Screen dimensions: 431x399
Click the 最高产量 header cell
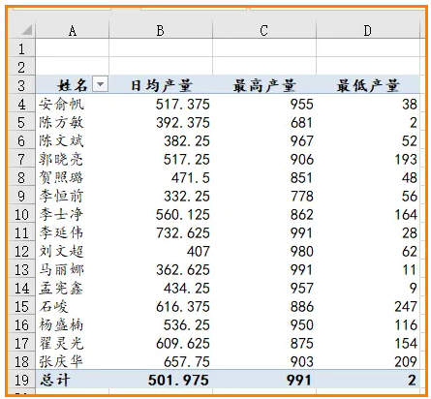point(264,85)
